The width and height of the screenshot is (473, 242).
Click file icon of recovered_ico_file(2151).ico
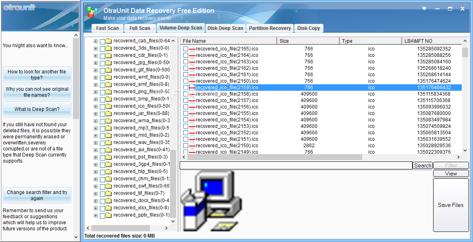pyautogui.click(x=192, y=139)
